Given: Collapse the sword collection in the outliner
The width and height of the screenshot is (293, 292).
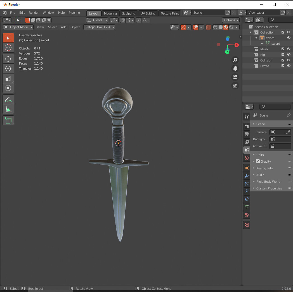Looking at the screenshot, I should 256,38.
